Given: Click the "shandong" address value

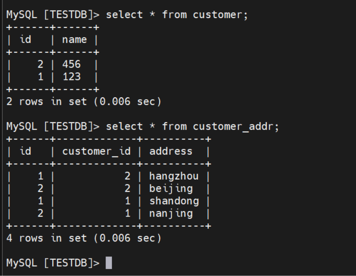Looking at the screenshot, I should pos(174,201).
